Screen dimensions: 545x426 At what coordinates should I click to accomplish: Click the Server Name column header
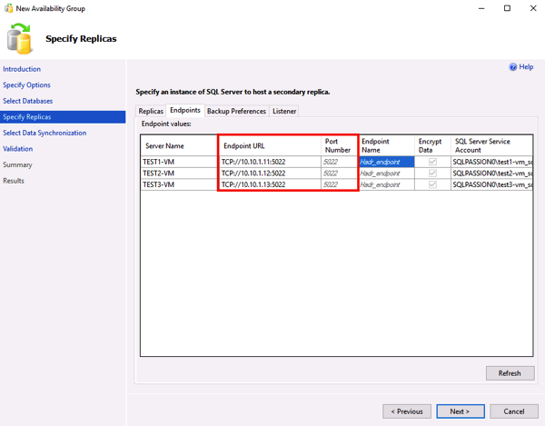point(179,145)
